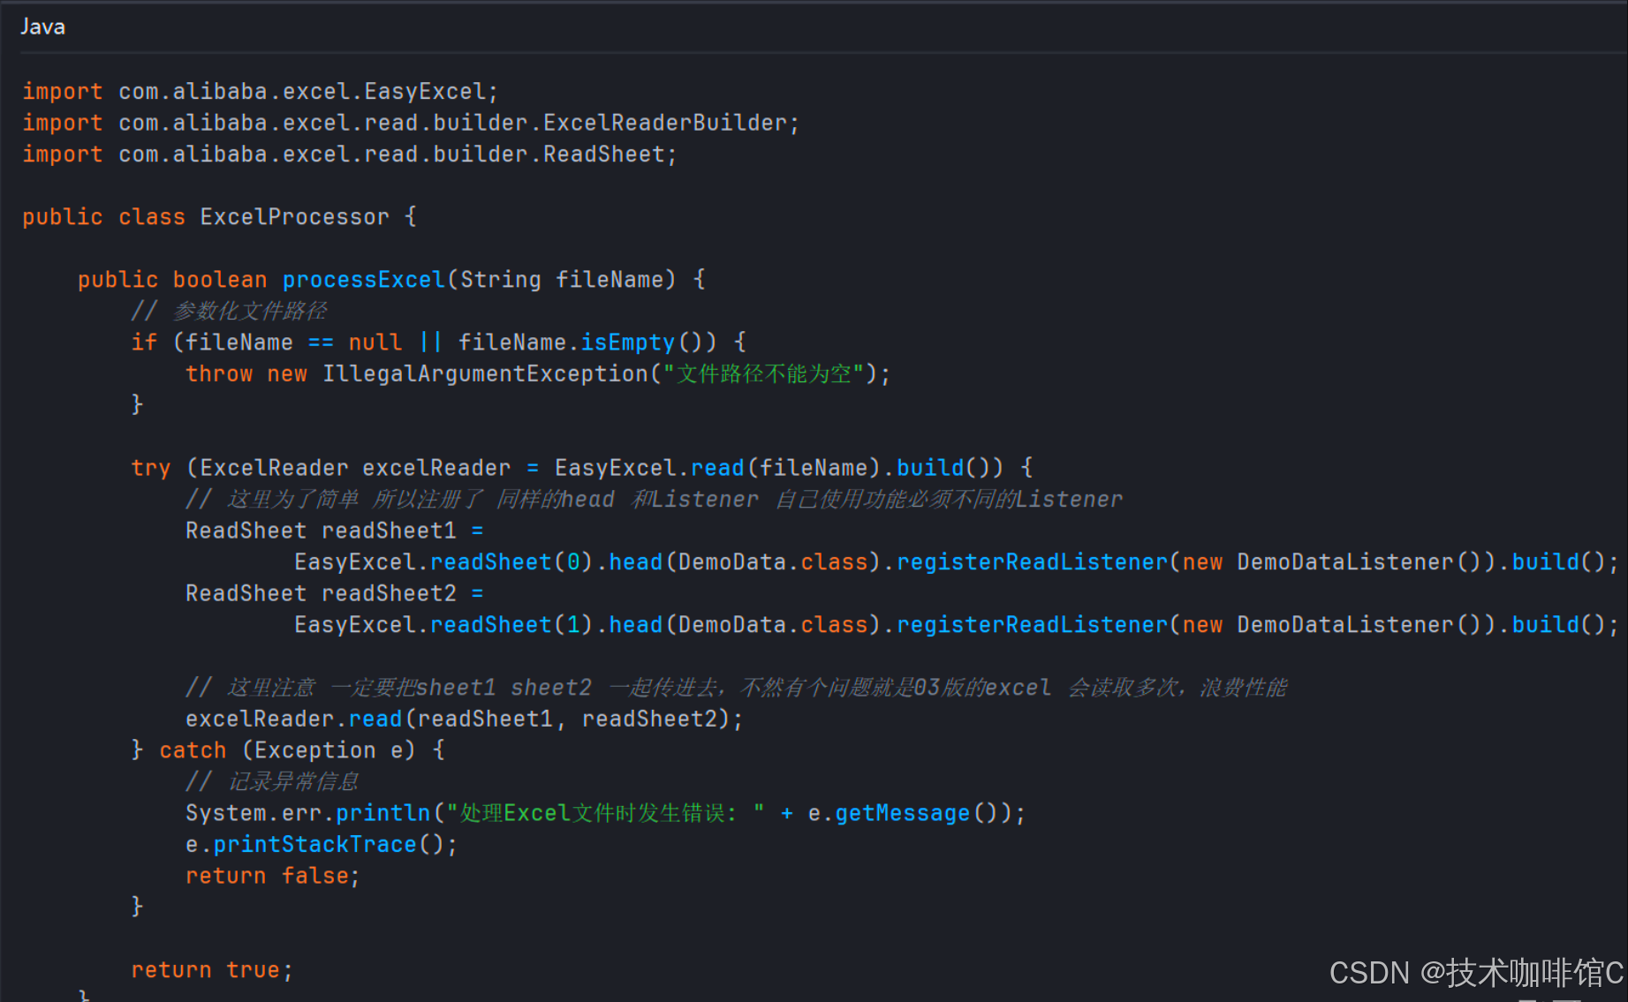Click the catch keyword
Image resolution: width=1628 pixels, height=1002 pixels.
pyautogui.click(x=193, y=750)
